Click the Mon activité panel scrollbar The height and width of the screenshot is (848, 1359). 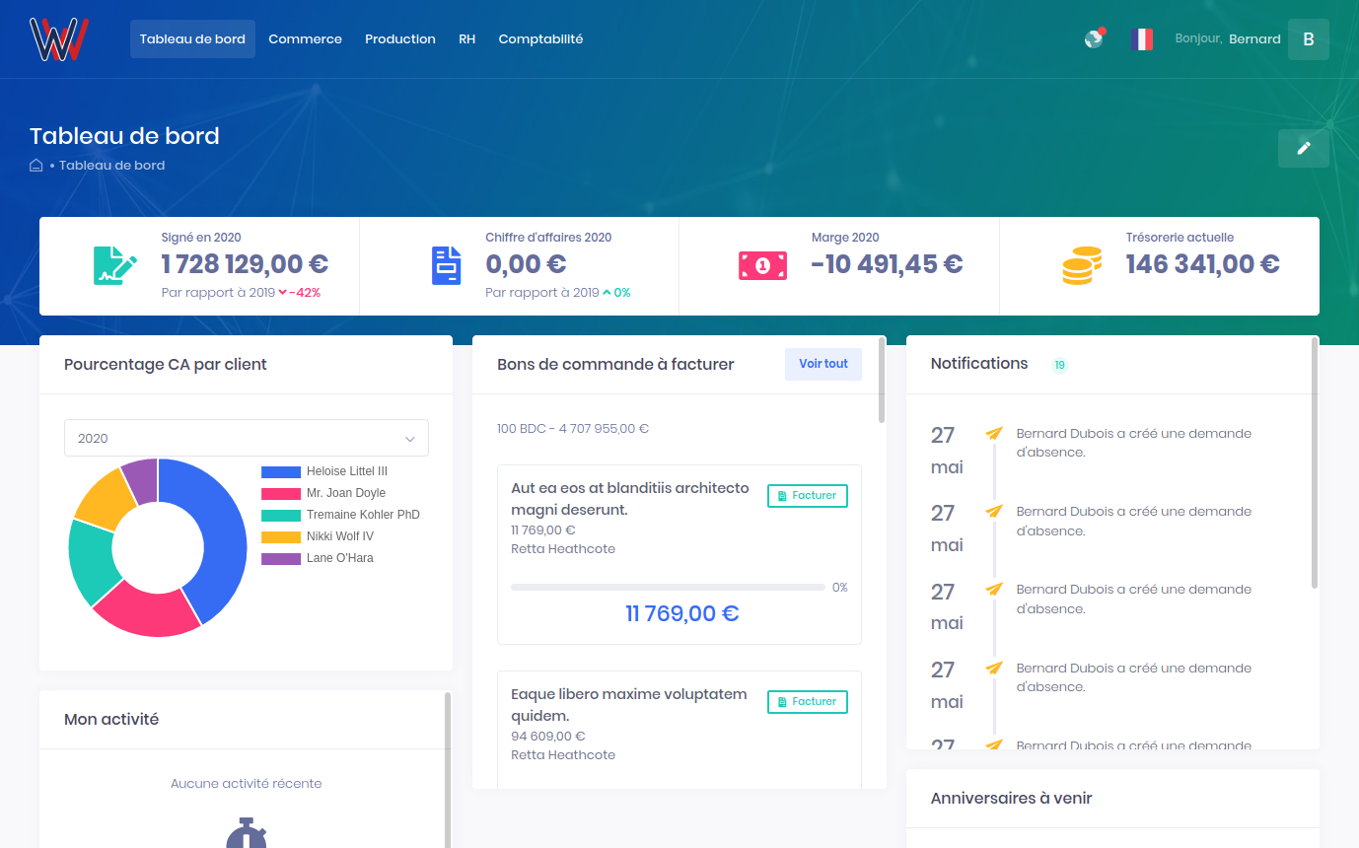click(448, 769)
